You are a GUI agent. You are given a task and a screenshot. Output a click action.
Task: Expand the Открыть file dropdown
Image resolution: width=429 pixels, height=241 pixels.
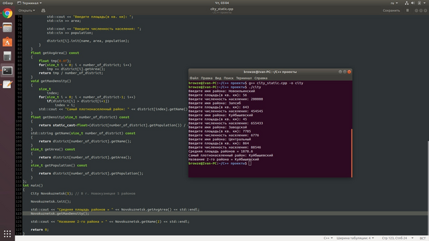coord(27,11)
